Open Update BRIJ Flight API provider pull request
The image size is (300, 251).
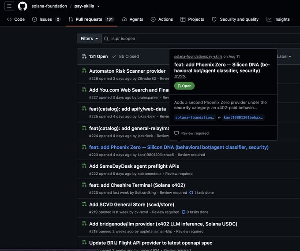[151, 243]
